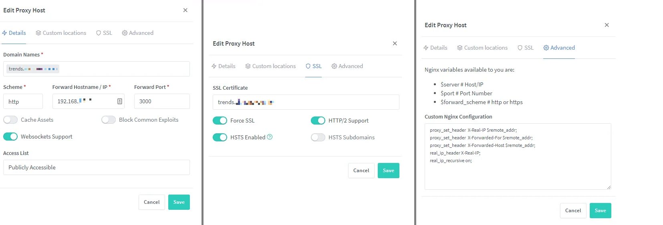Open the SSL Certificate selector
663x225 pixels.
tap(306, 102)
